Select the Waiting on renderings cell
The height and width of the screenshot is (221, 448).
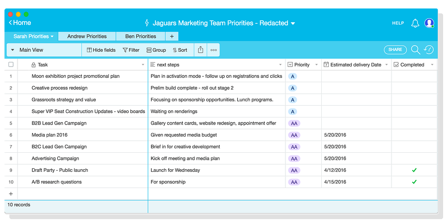(x=217, y=111)
